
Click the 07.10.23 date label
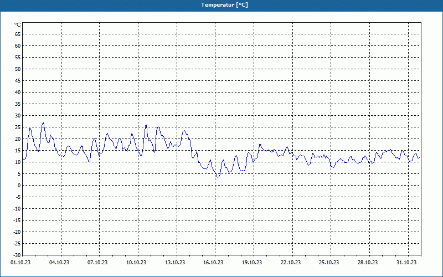[x=97, y=263]
